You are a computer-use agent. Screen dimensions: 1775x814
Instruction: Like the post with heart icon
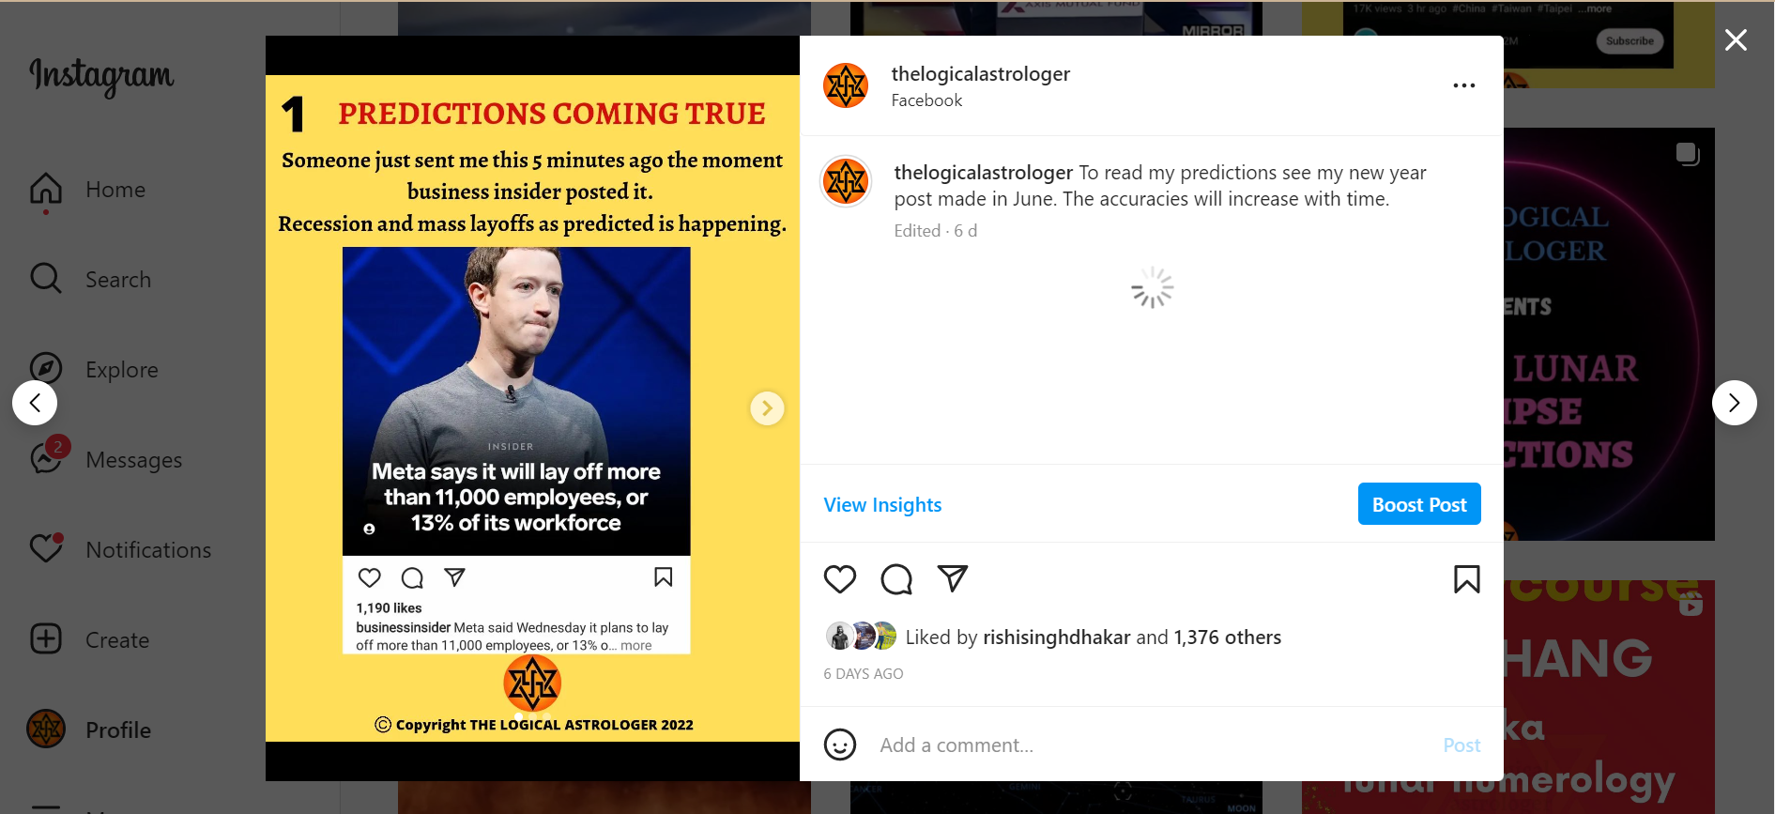(840, 579)
